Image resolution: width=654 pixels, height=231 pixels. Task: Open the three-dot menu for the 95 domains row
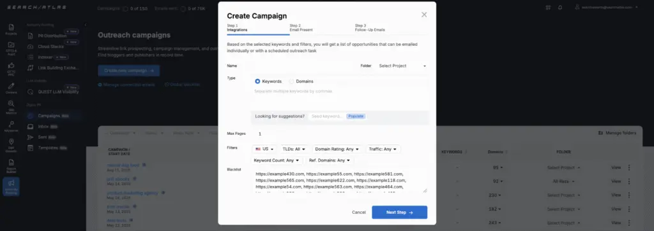coord(629,167)
